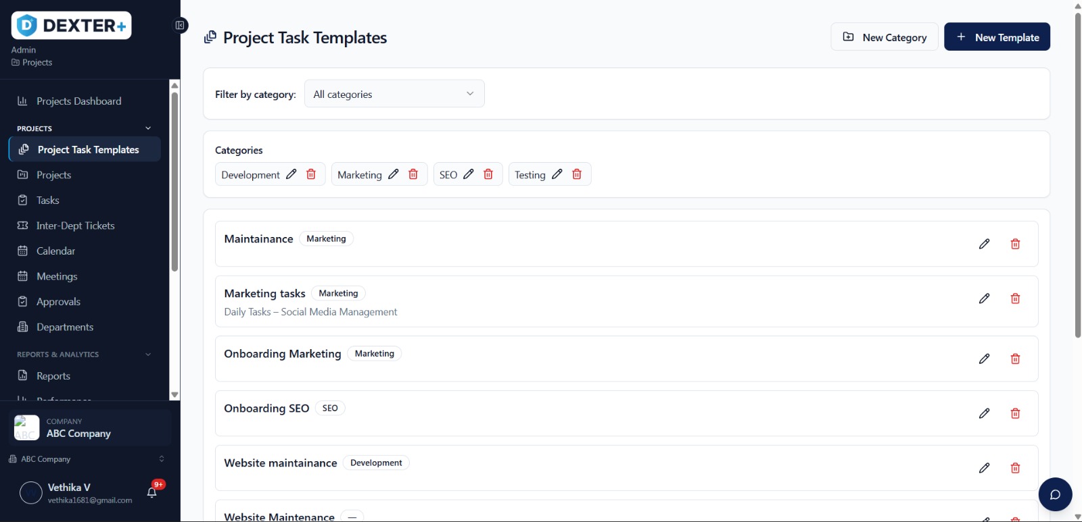Delete the Marketing category
The width and height of the screenshot is (1082, 522).
point(413,174)
